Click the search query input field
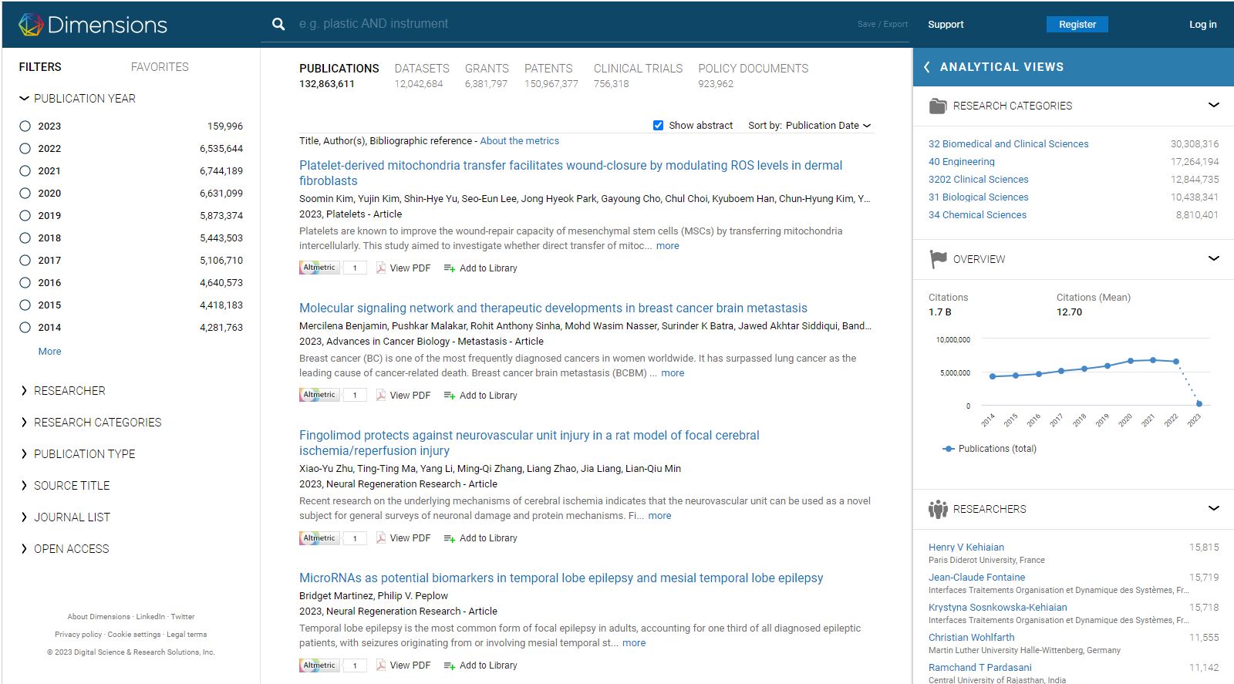The image size is (1234, 684). tap(571, 24)
